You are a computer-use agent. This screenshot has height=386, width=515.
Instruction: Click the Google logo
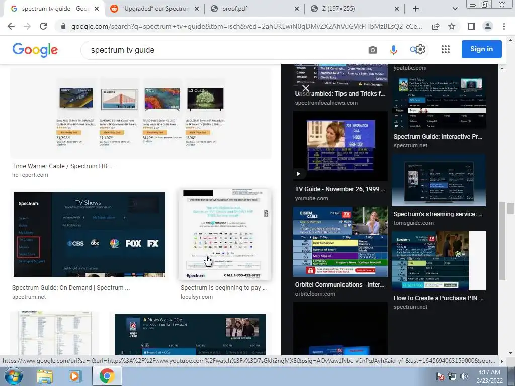tap(35, 50)
